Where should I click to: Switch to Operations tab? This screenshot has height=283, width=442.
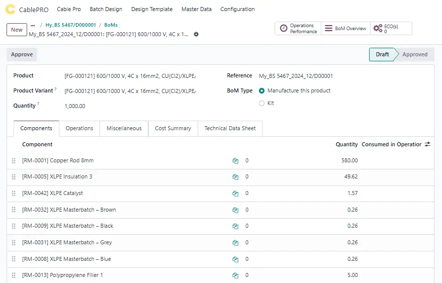(x=79, y=129)
